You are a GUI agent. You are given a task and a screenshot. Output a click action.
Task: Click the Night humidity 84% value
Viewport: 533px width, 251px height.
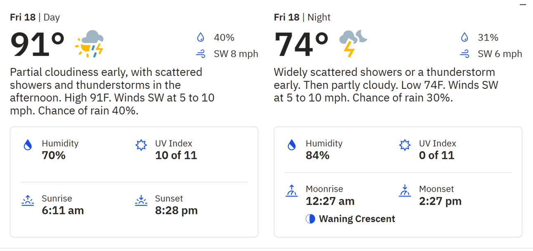[x=318, y=155]
